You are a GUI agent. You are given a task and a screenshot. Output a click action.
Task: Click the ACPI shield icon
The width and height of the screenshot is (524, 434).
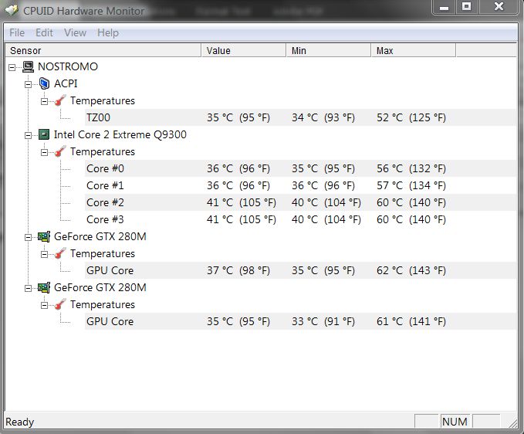coord(44,83)
